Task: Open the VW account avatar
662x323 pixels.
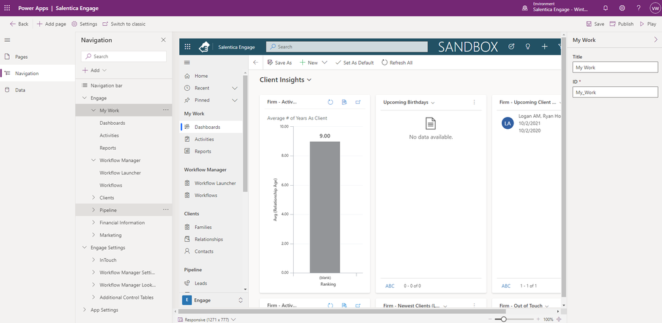Action: tap(654, 8)
